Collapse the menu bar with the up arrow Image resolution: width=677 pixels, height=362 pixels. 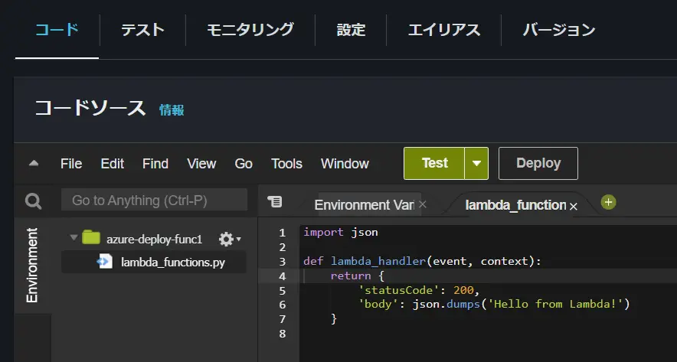(x=33, y=164)
